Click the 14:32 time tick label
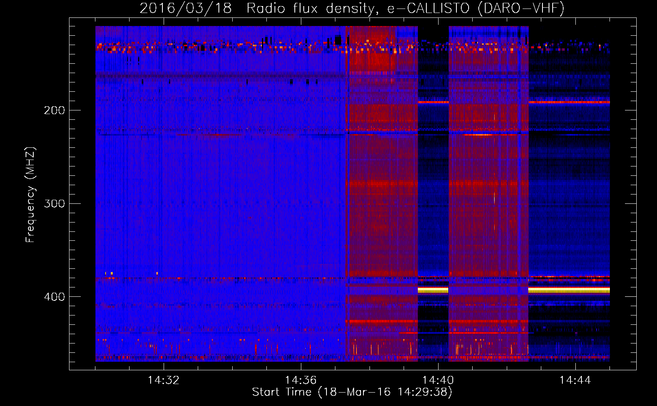 (x=164, y=380)
